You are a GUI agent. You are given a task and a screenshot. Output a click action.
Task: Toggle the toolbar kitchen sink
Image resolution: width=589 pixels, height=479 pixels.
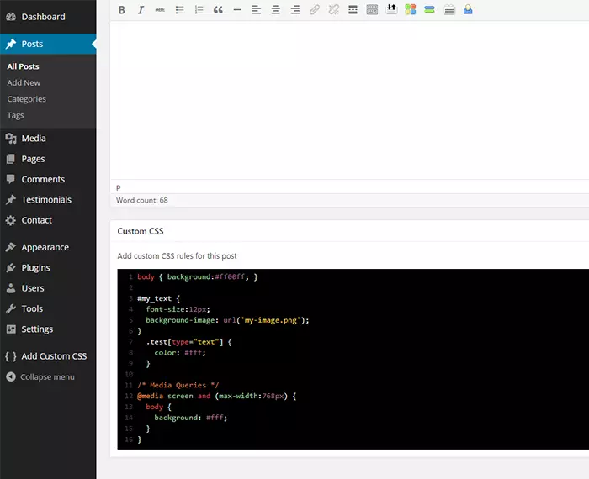click(x=372, y=10)
